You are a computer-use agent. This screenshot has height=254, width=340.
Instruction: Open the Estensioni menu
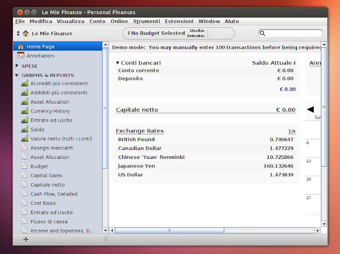pyautogui.click(x=179, y=21)
